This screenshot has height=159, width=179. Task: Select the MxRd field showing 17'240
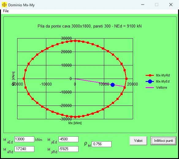(x=24, y=149)
